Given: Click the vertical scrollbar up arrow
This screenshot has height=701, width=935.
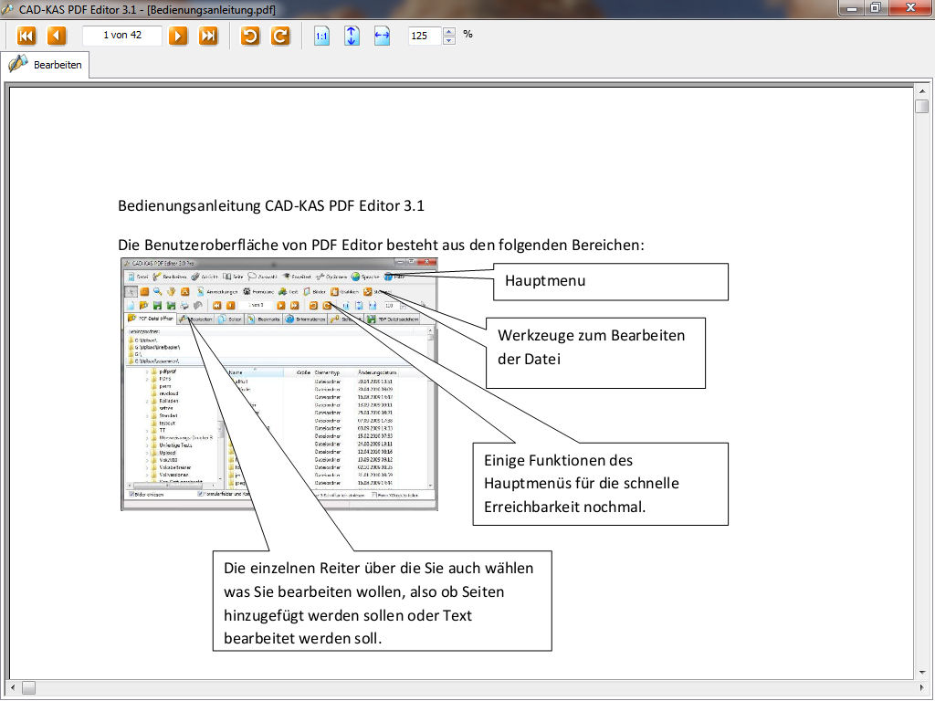Looking at the screenshot, I should (922, 90).
